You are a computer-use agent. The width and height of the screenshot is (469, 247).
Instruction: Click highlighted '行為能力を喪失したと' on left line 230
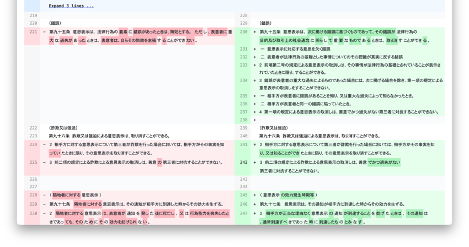[209, 214]
